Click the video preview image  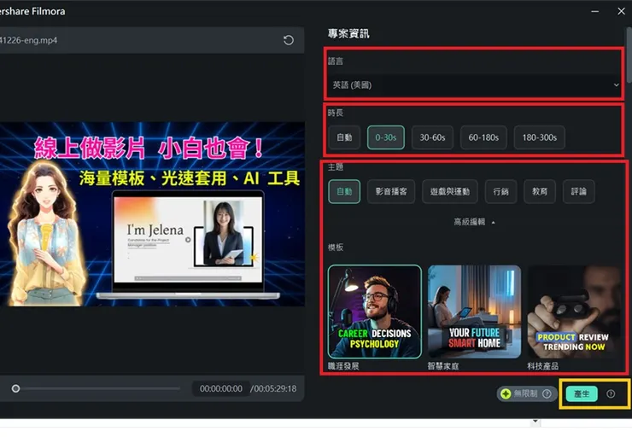pyautogui.click(x=152, y=214)
